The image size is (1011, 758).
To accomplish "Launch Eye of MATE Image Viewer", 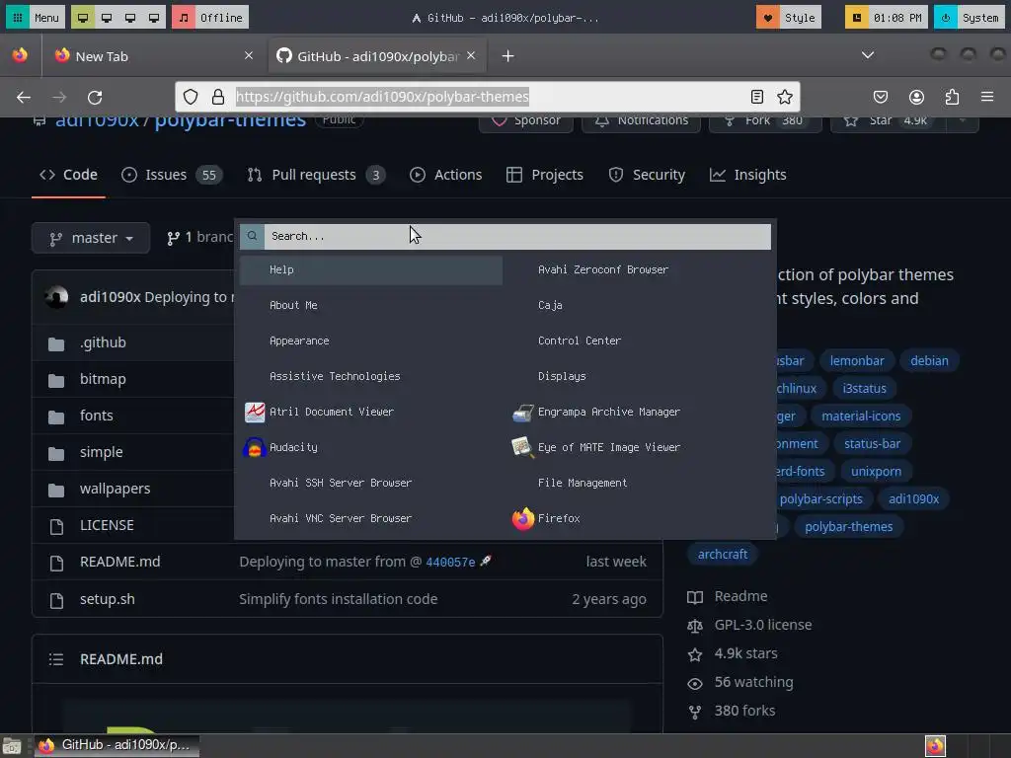I will (x=640, y=447).
